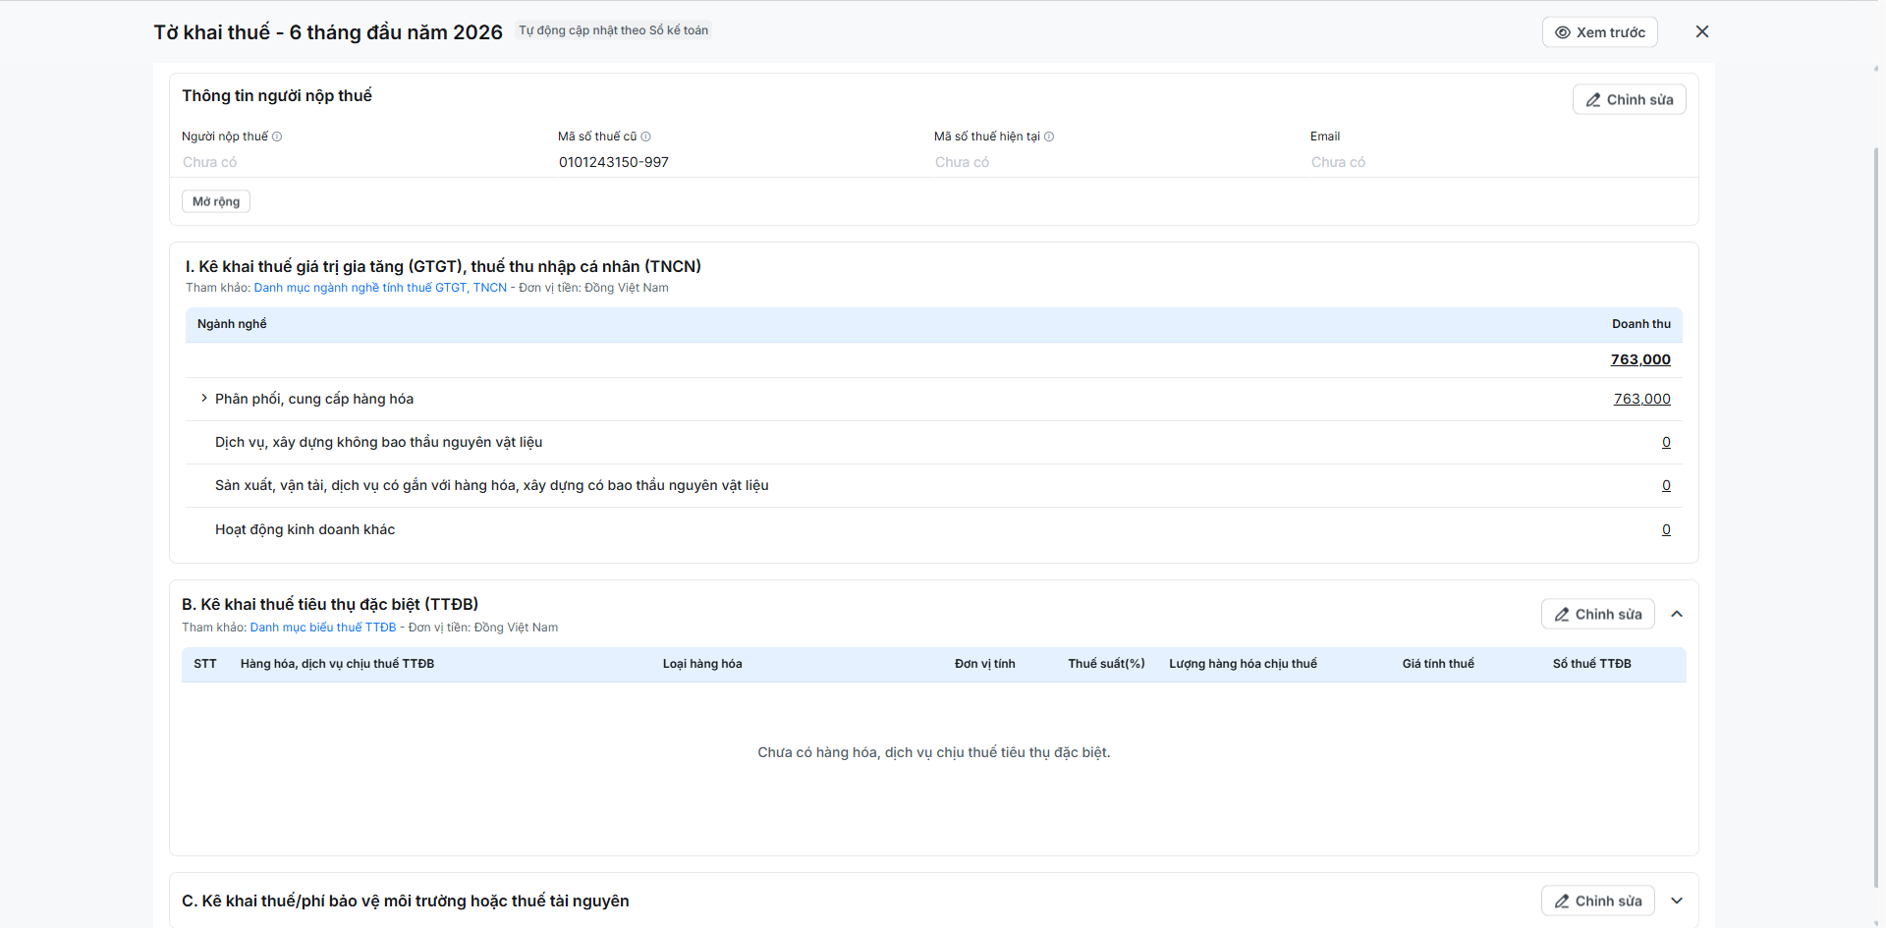Screen dimensions: 1886x928
Task: Click the Hàng hóa, dịch vụ chịu thuế TTĐB header
Action: coord(337,664)
